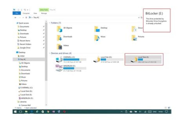Click the taskbar clock
Viewport: 186px width, 124px height.
(x=160, y=112)
